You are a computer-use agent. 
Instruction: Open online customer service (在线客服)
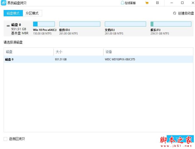pyautogui.click(x=128, y=3)
